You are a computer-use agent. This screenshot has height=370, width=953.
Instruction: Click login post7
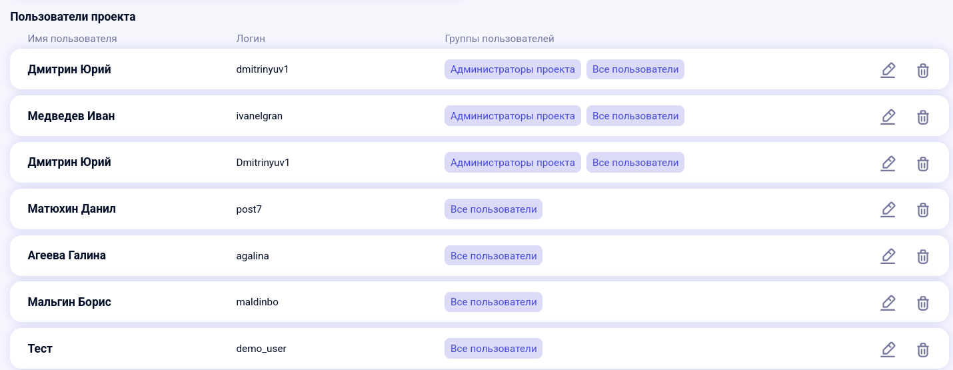click(x=249, y=209)
